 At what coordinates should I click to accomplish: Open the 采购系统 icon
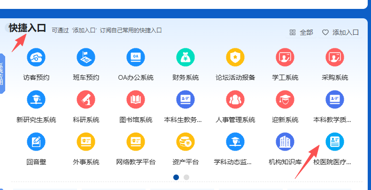point(335,57)
